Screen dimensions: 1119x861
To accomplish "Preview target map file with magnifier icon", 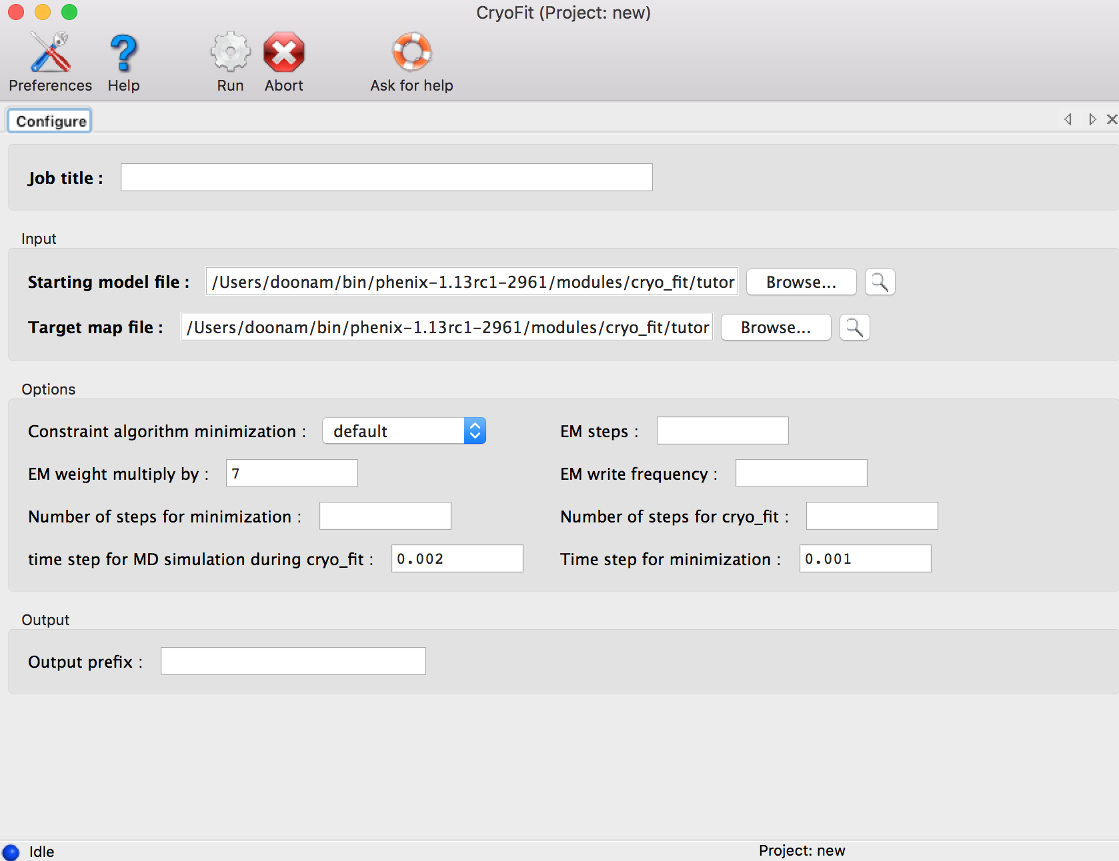I will [x=854, y=327].
